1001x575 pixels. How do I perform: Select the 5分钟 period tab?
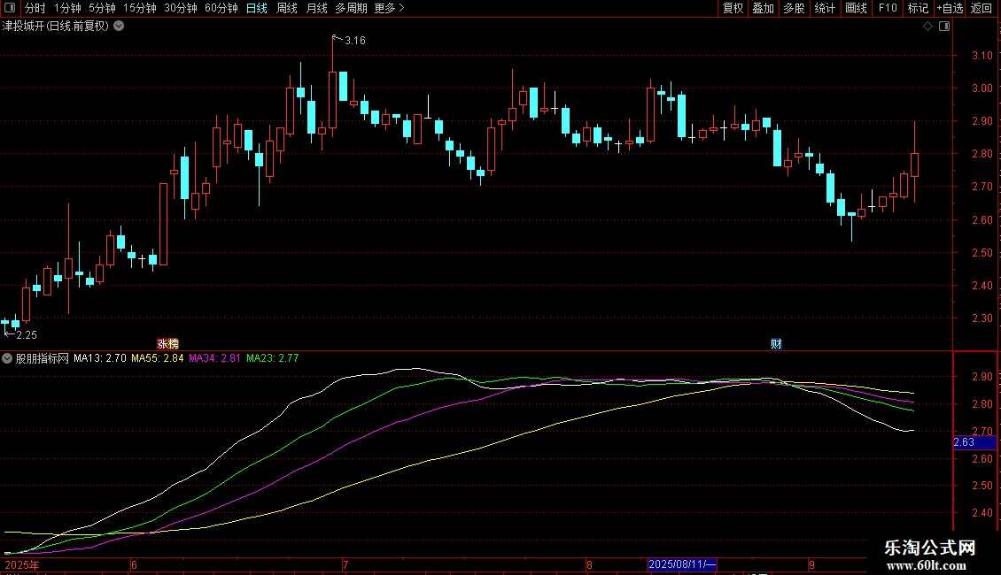(x=102, y=8)
